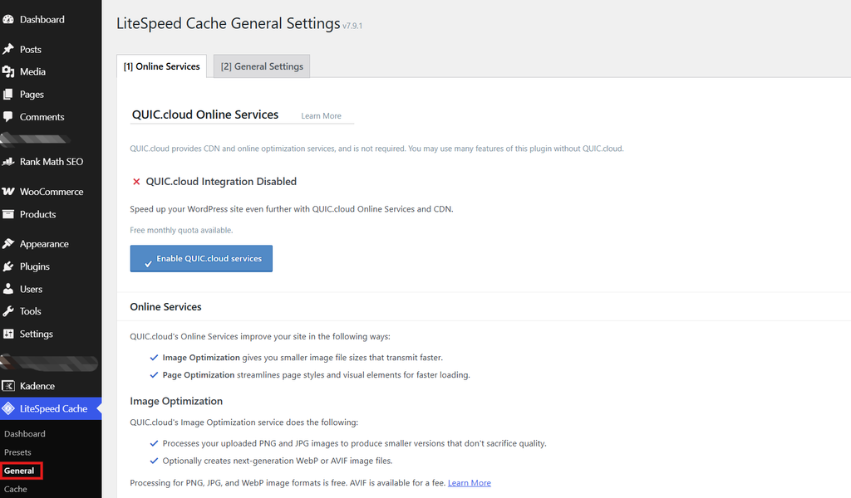Click the Settings sliders icon
This screenshot has height=498, width=851.
pyautogui.click(x=7, y=334)
